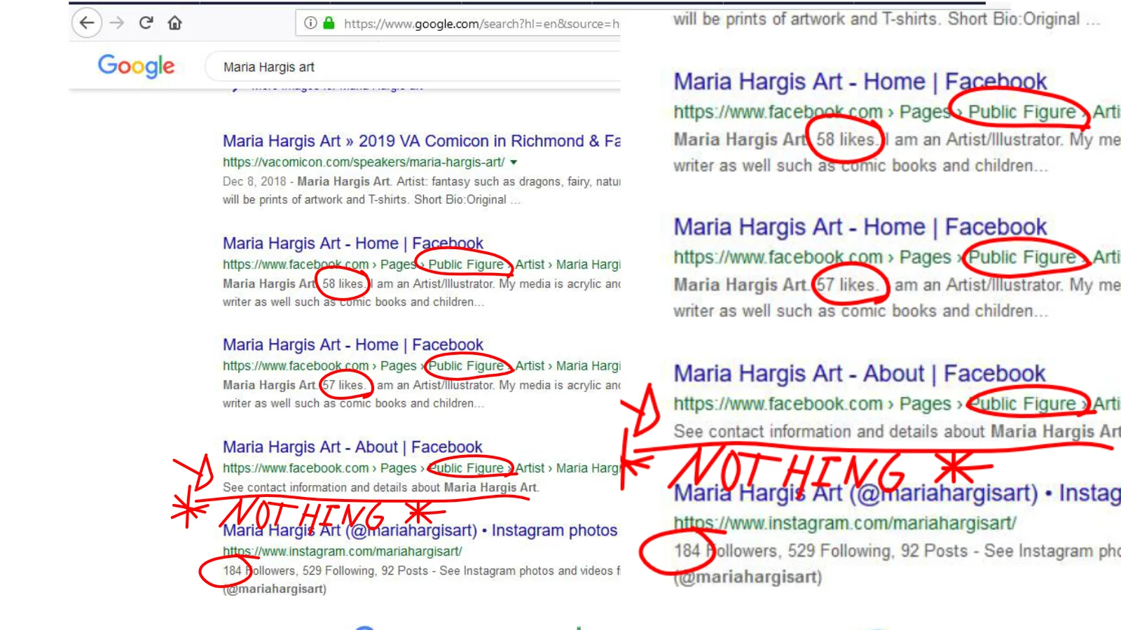
Task: Click the 'See contact information' snippet in browser window
Action: pos(381,487)
